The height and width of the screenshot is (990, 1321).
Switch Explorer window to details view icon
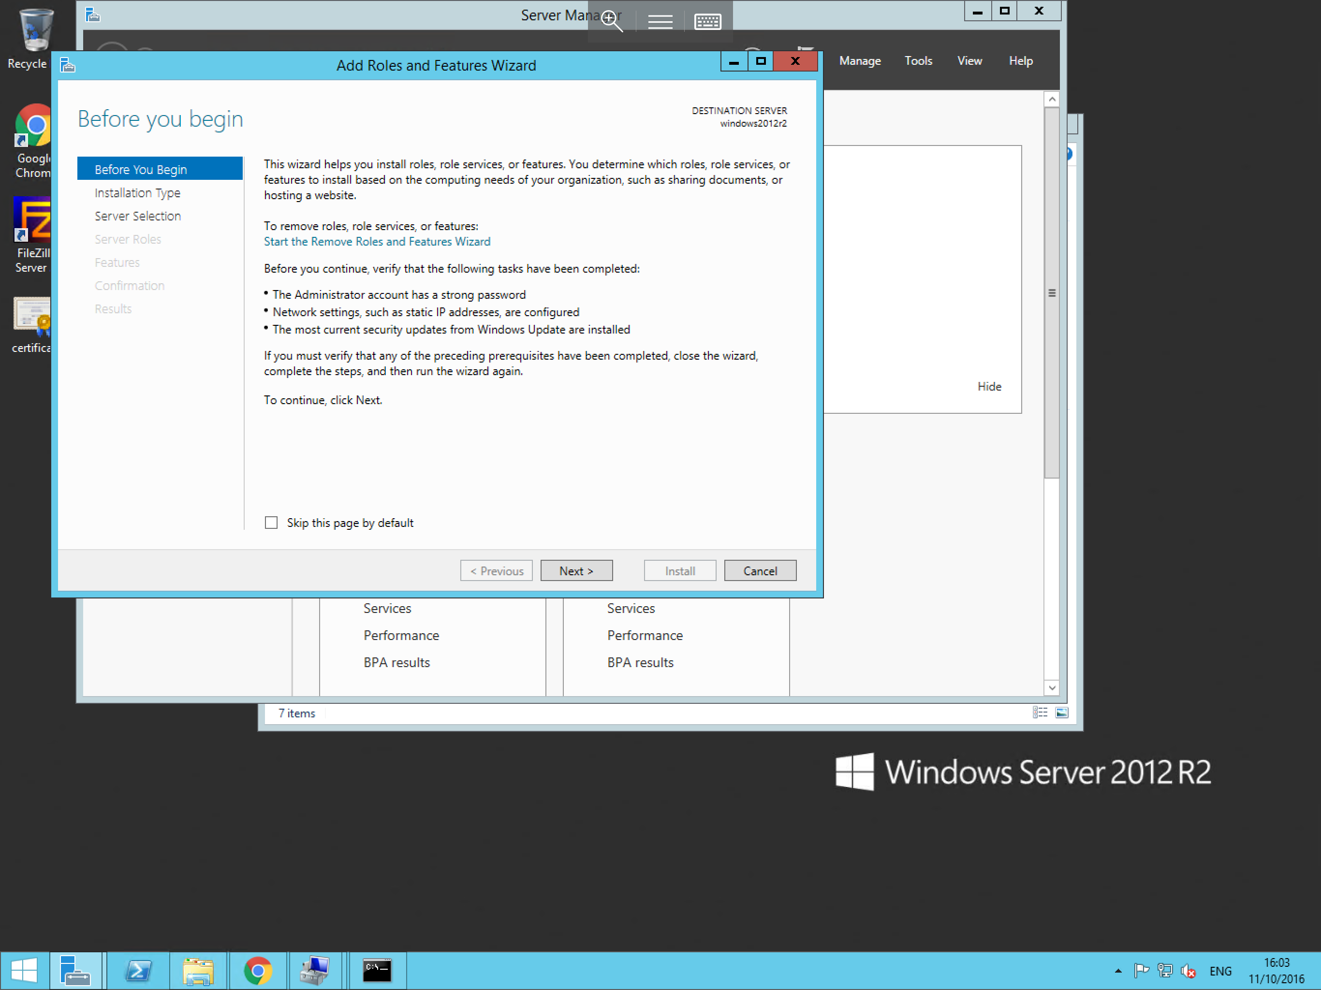[1040, 713]
